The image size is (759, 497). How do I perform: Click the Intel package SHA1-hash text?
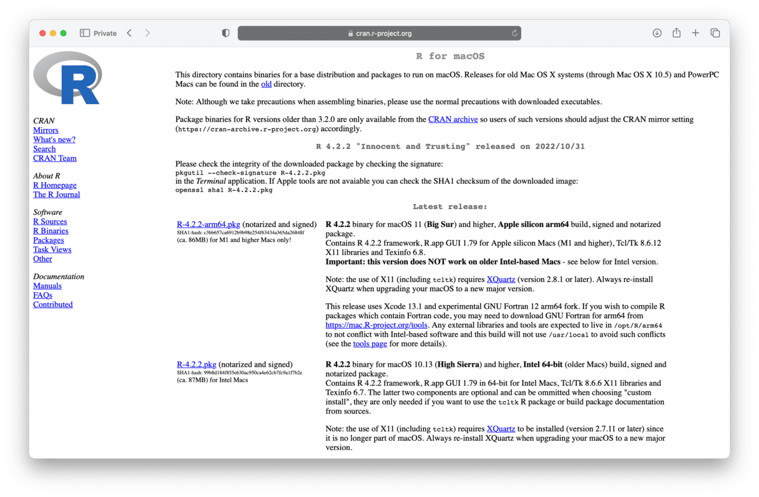coord(239,372)
